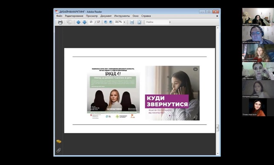Click the scrollbar down arrow

coord(218,153)
